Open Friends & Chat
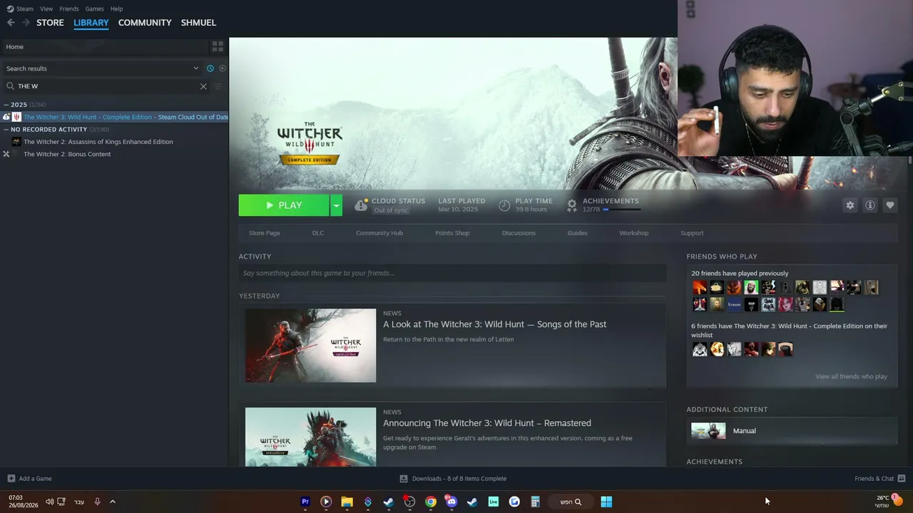Image resolution: width=913 pixels, height=513 pixels. tap(879, 479)
